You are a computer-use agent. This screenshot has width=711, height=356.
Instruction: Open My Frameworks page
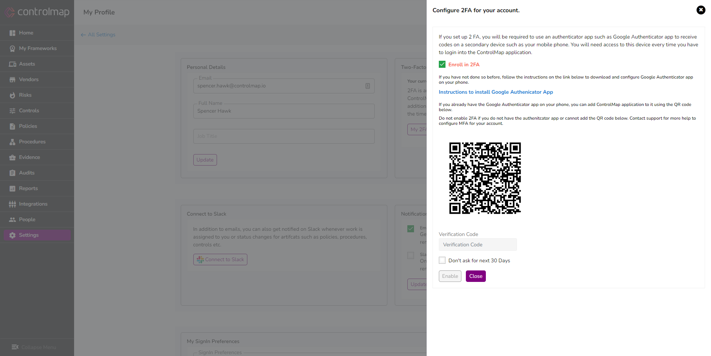tap(37, 49)
